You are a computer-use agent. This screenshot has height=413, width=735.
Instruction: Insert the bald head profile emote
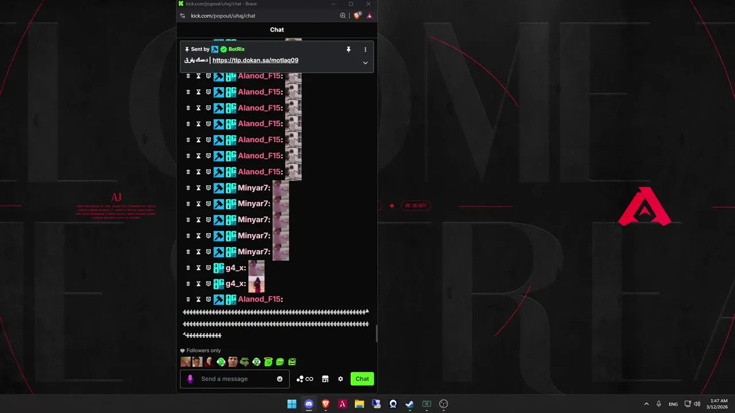(x=209, y=362)
